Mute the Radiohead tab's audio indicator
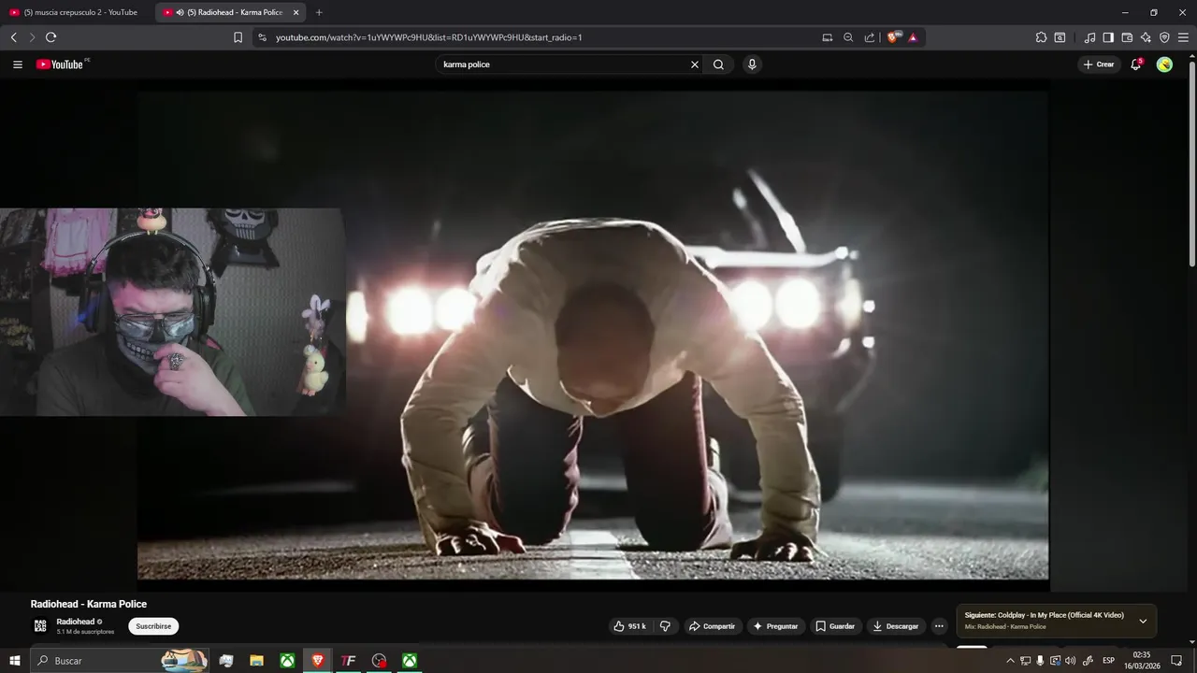1197x673 pixels. [180, 12]
